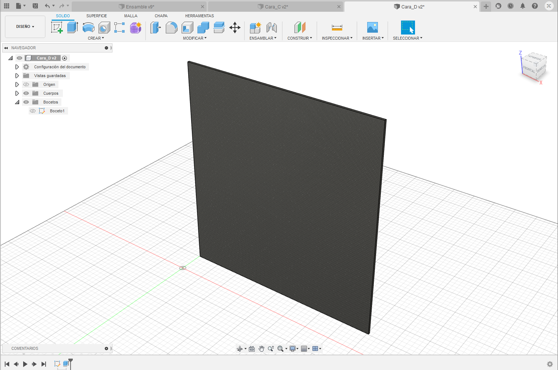Switch to the SUPERFICIE tab
558x370 pixels.
pos(97,16)
